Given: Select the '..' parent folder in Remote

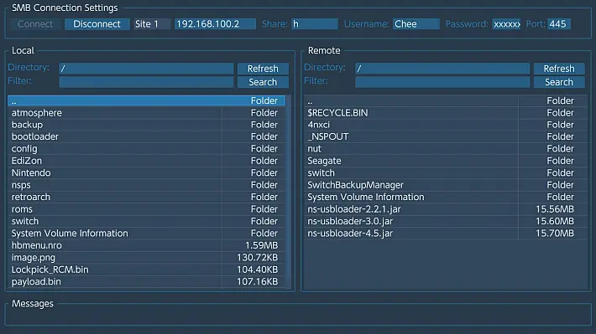Looking at the screenshot, I should [x=445, y=100].
